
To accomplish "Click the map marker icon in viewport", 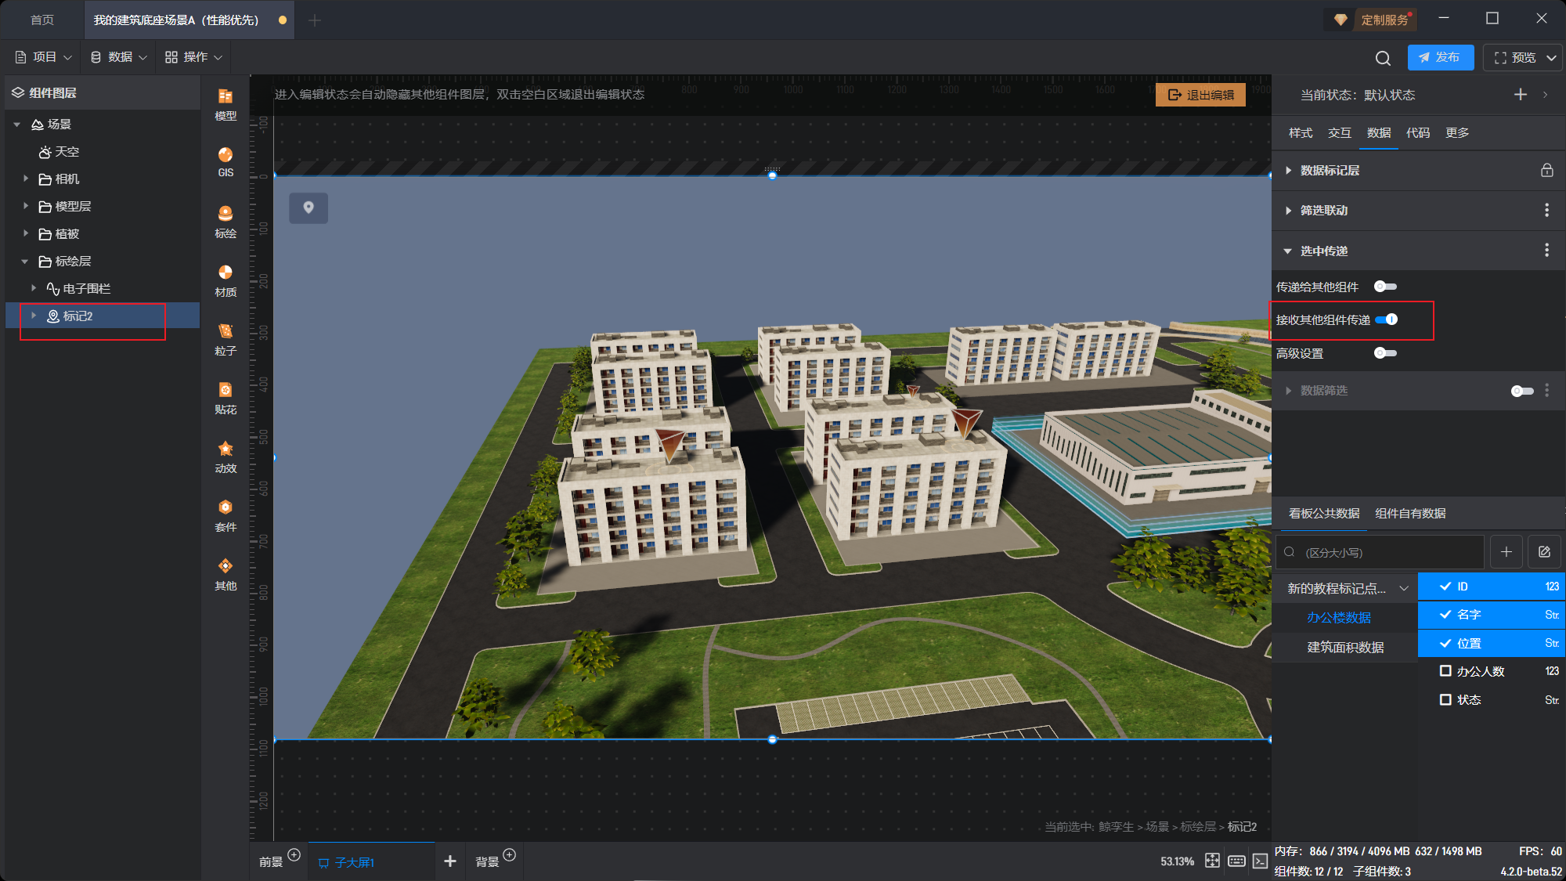I will tap(309, 208).
